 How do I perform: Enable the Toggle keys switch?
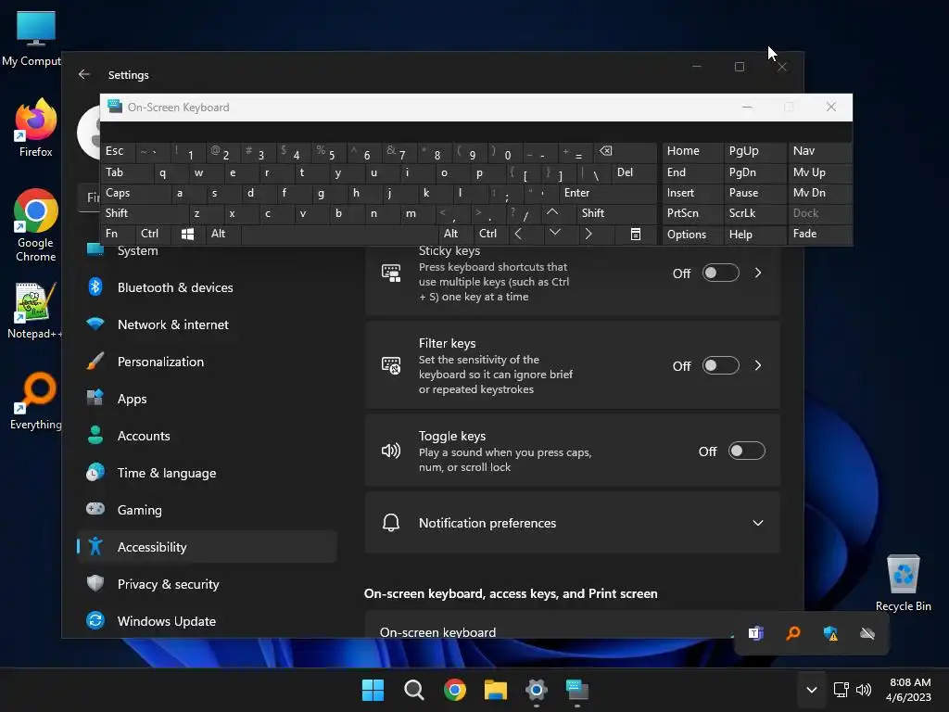[746, 451]
